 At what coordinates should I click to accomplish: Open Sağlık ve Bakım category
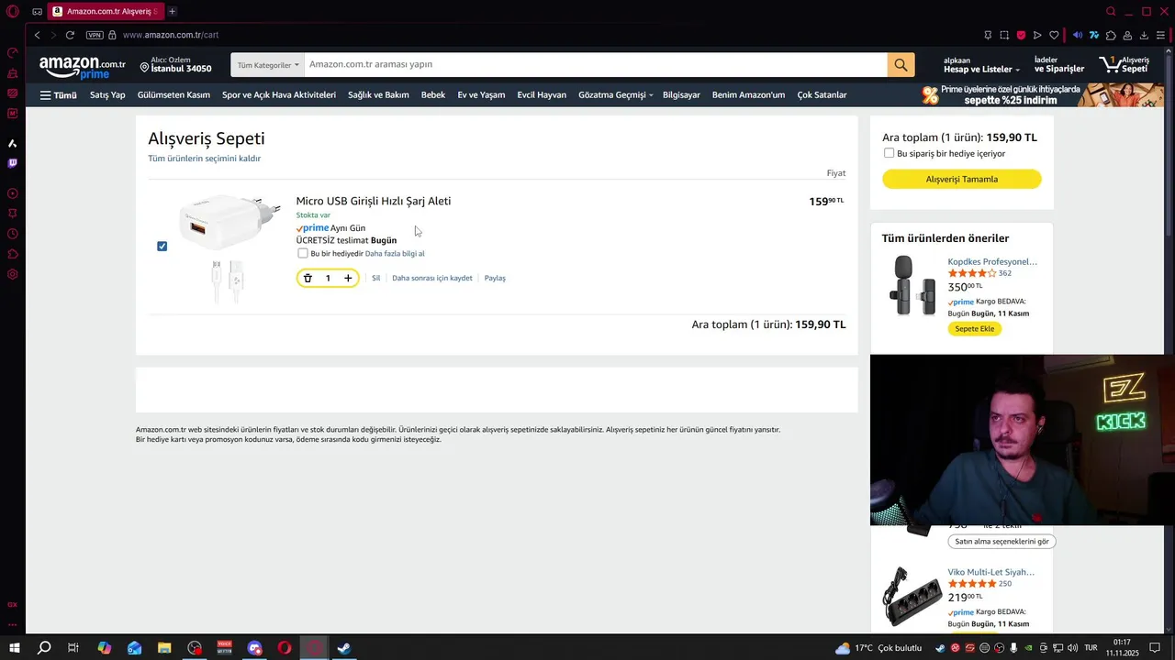pos(378,95)
